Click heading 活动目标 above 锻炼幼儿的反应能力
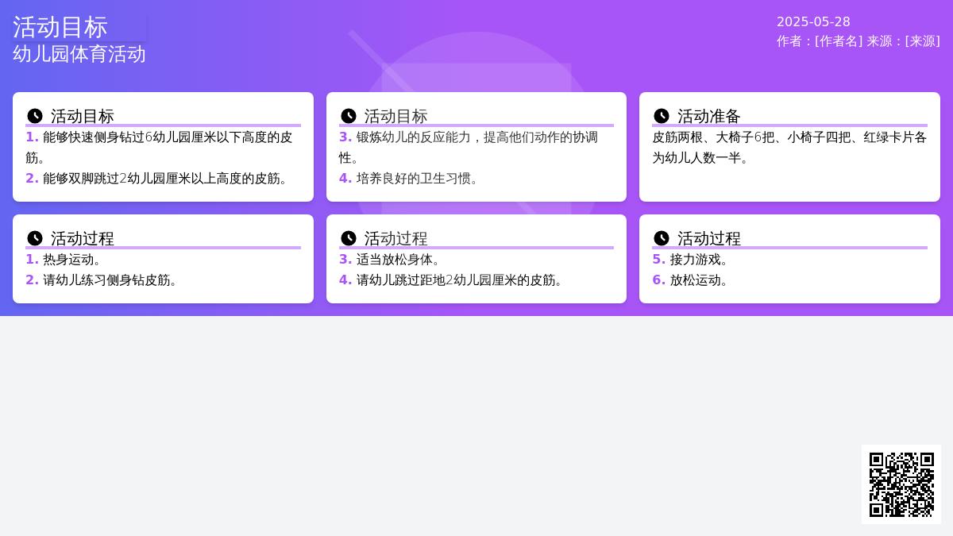953x536 pixels. [x=395, y=116]
